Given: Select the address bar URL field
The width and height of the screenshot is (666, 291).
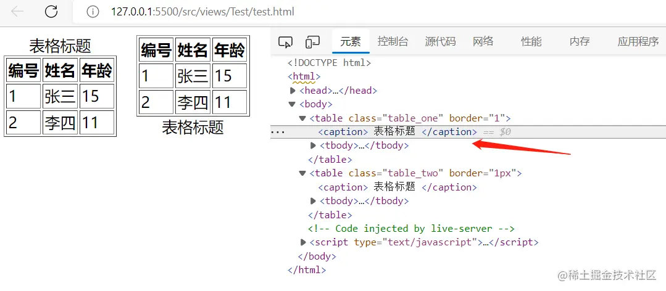Looking at the screenshot, I should 370,12.
